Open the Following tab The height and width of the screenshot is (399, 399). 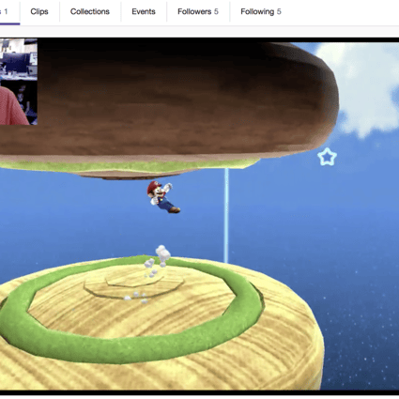pyautogui.click(x=261, y=11)
